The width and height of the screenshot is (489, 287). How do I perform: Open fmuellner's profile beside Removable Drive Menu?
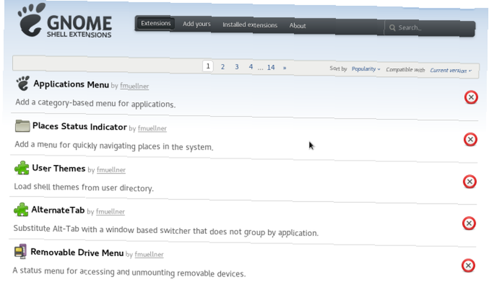(x=149, y=254)
